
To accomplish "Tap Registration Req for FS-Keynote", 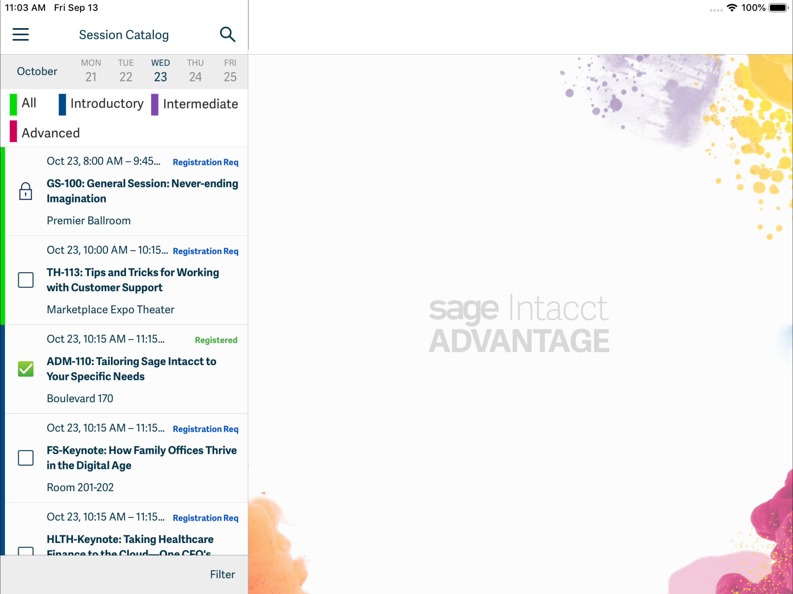I will 206,429.
